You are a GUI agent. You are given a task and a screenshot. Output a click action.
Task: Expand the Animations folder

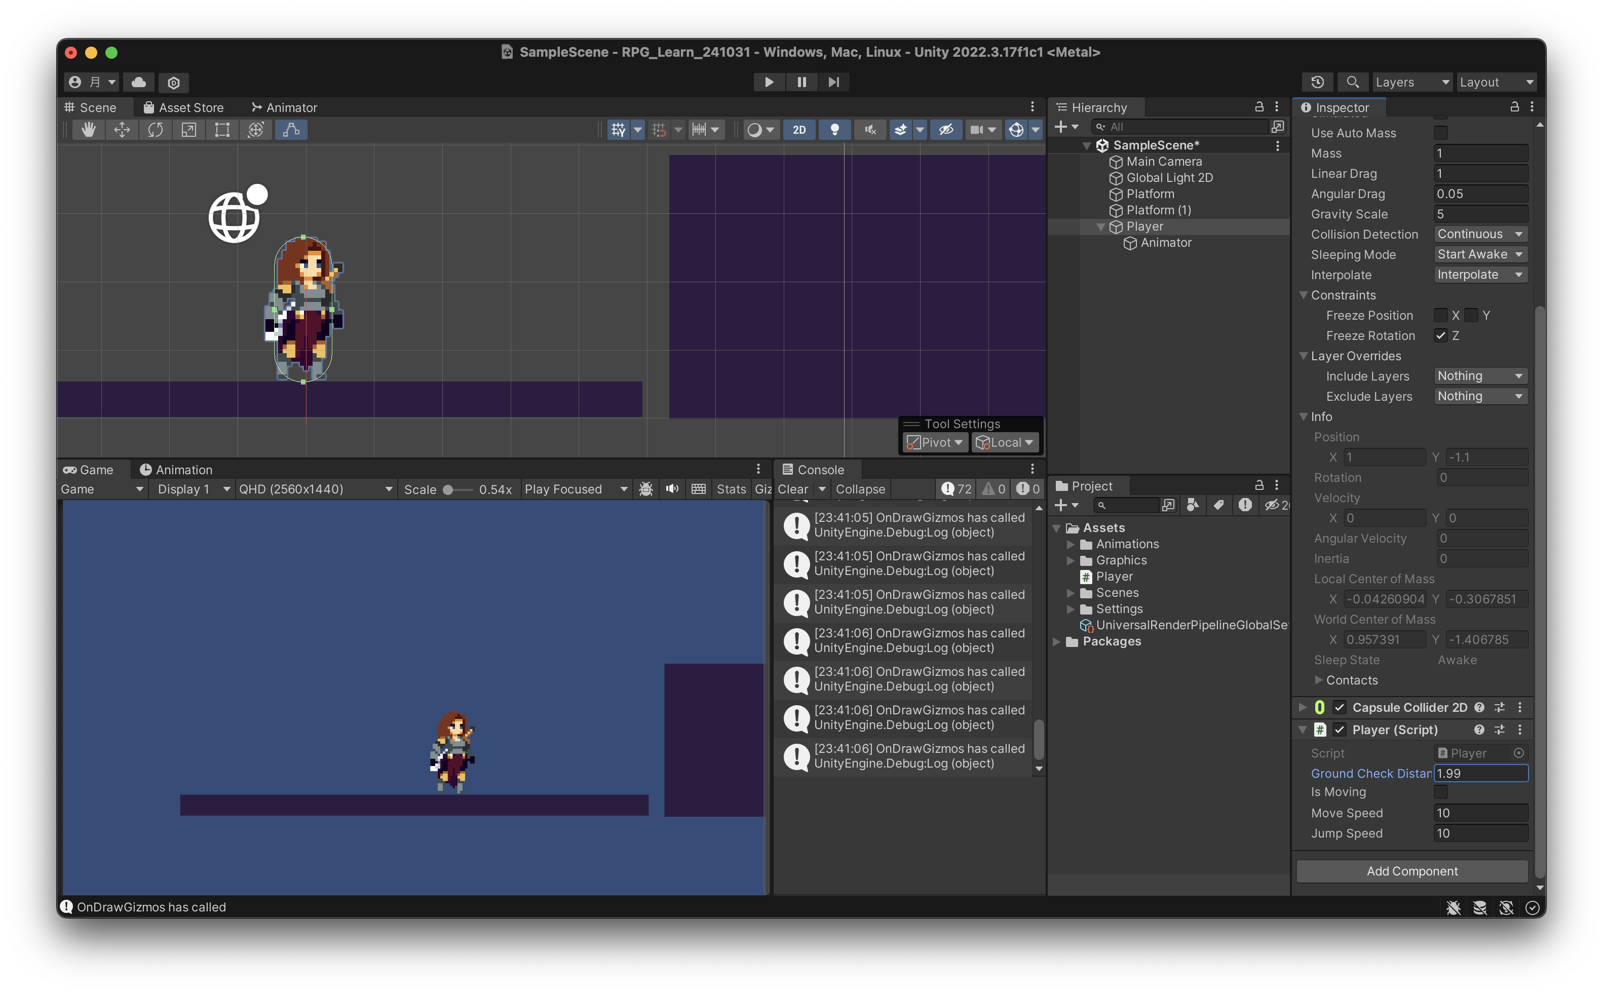coord(1071,544)
